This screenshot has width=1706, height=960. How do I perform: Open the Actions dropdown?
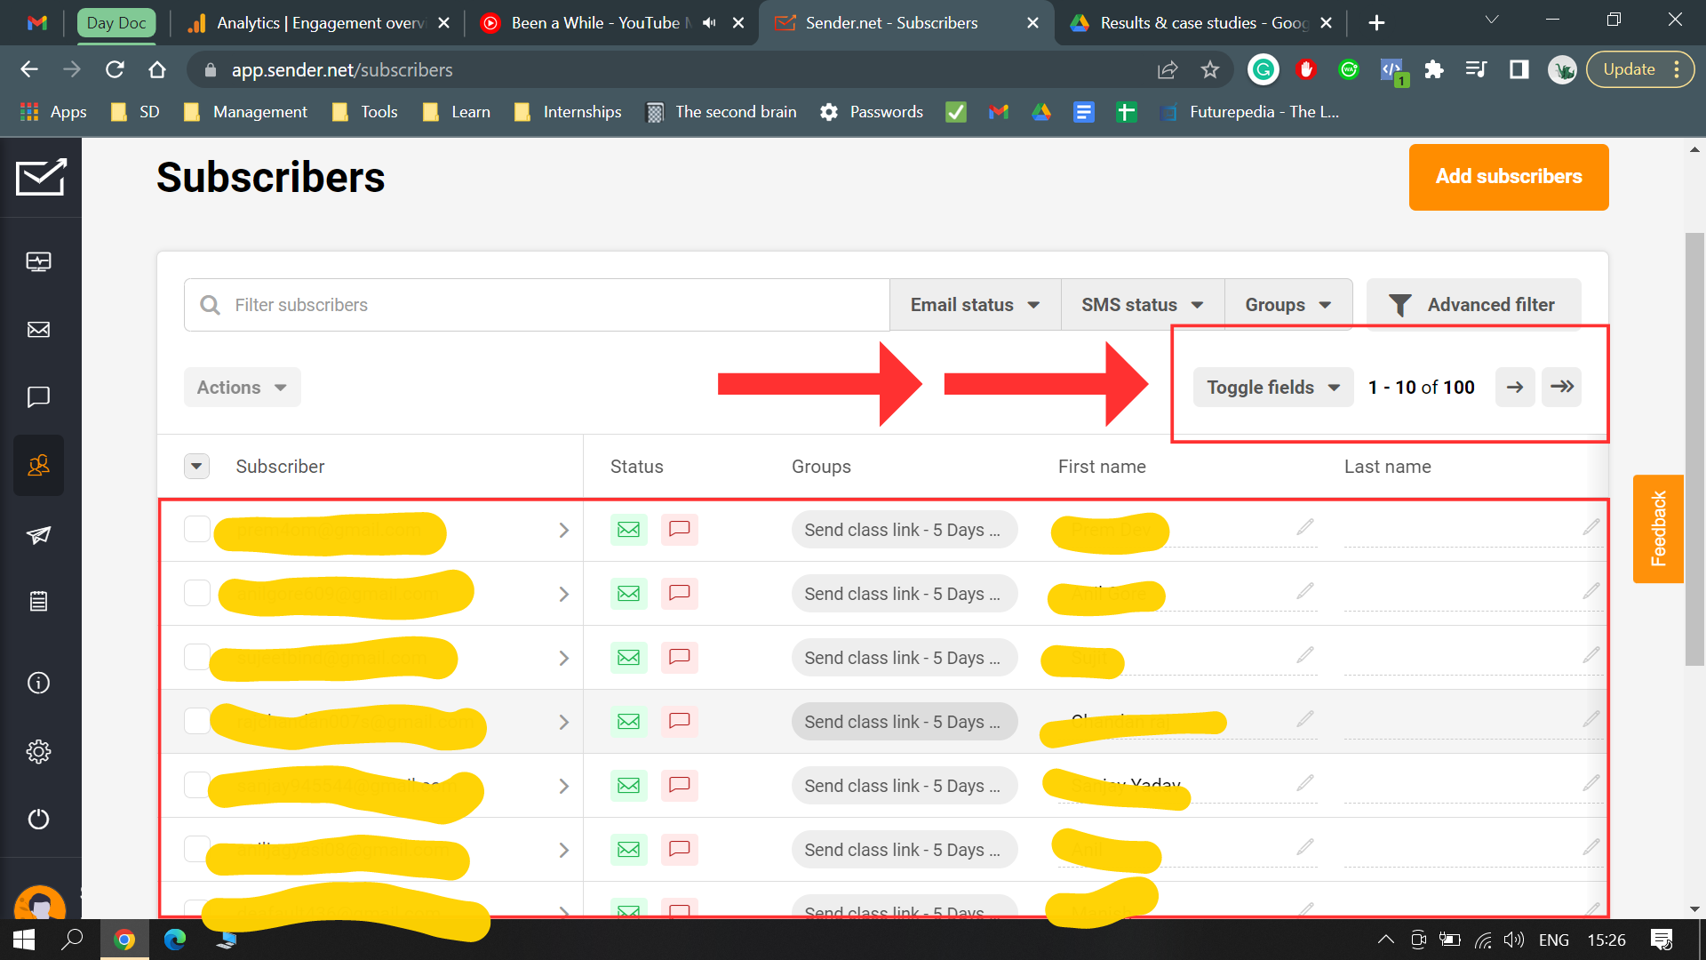(x=242, y=388)
